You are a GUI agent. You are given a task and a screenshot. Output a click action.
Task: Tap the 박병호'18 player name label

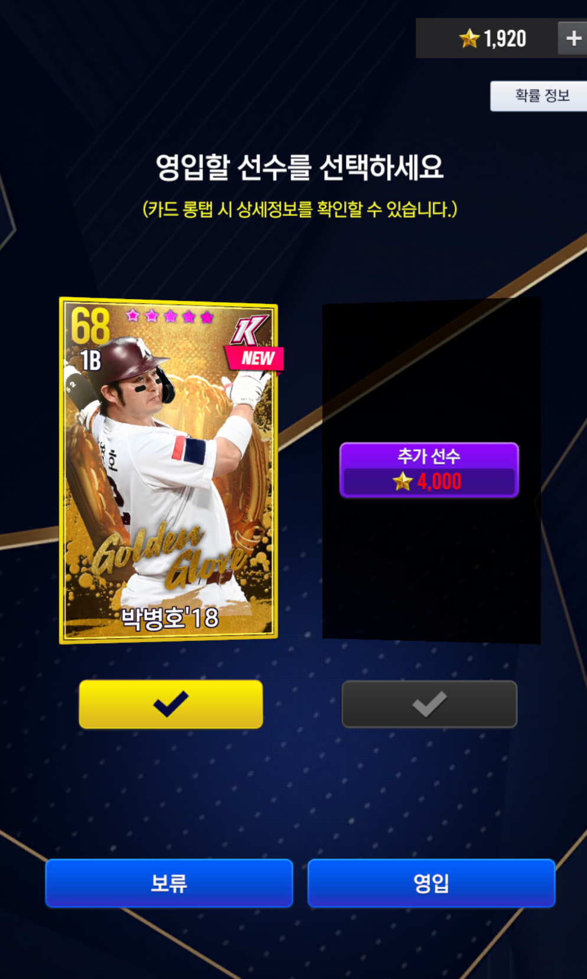click(169, 618)
